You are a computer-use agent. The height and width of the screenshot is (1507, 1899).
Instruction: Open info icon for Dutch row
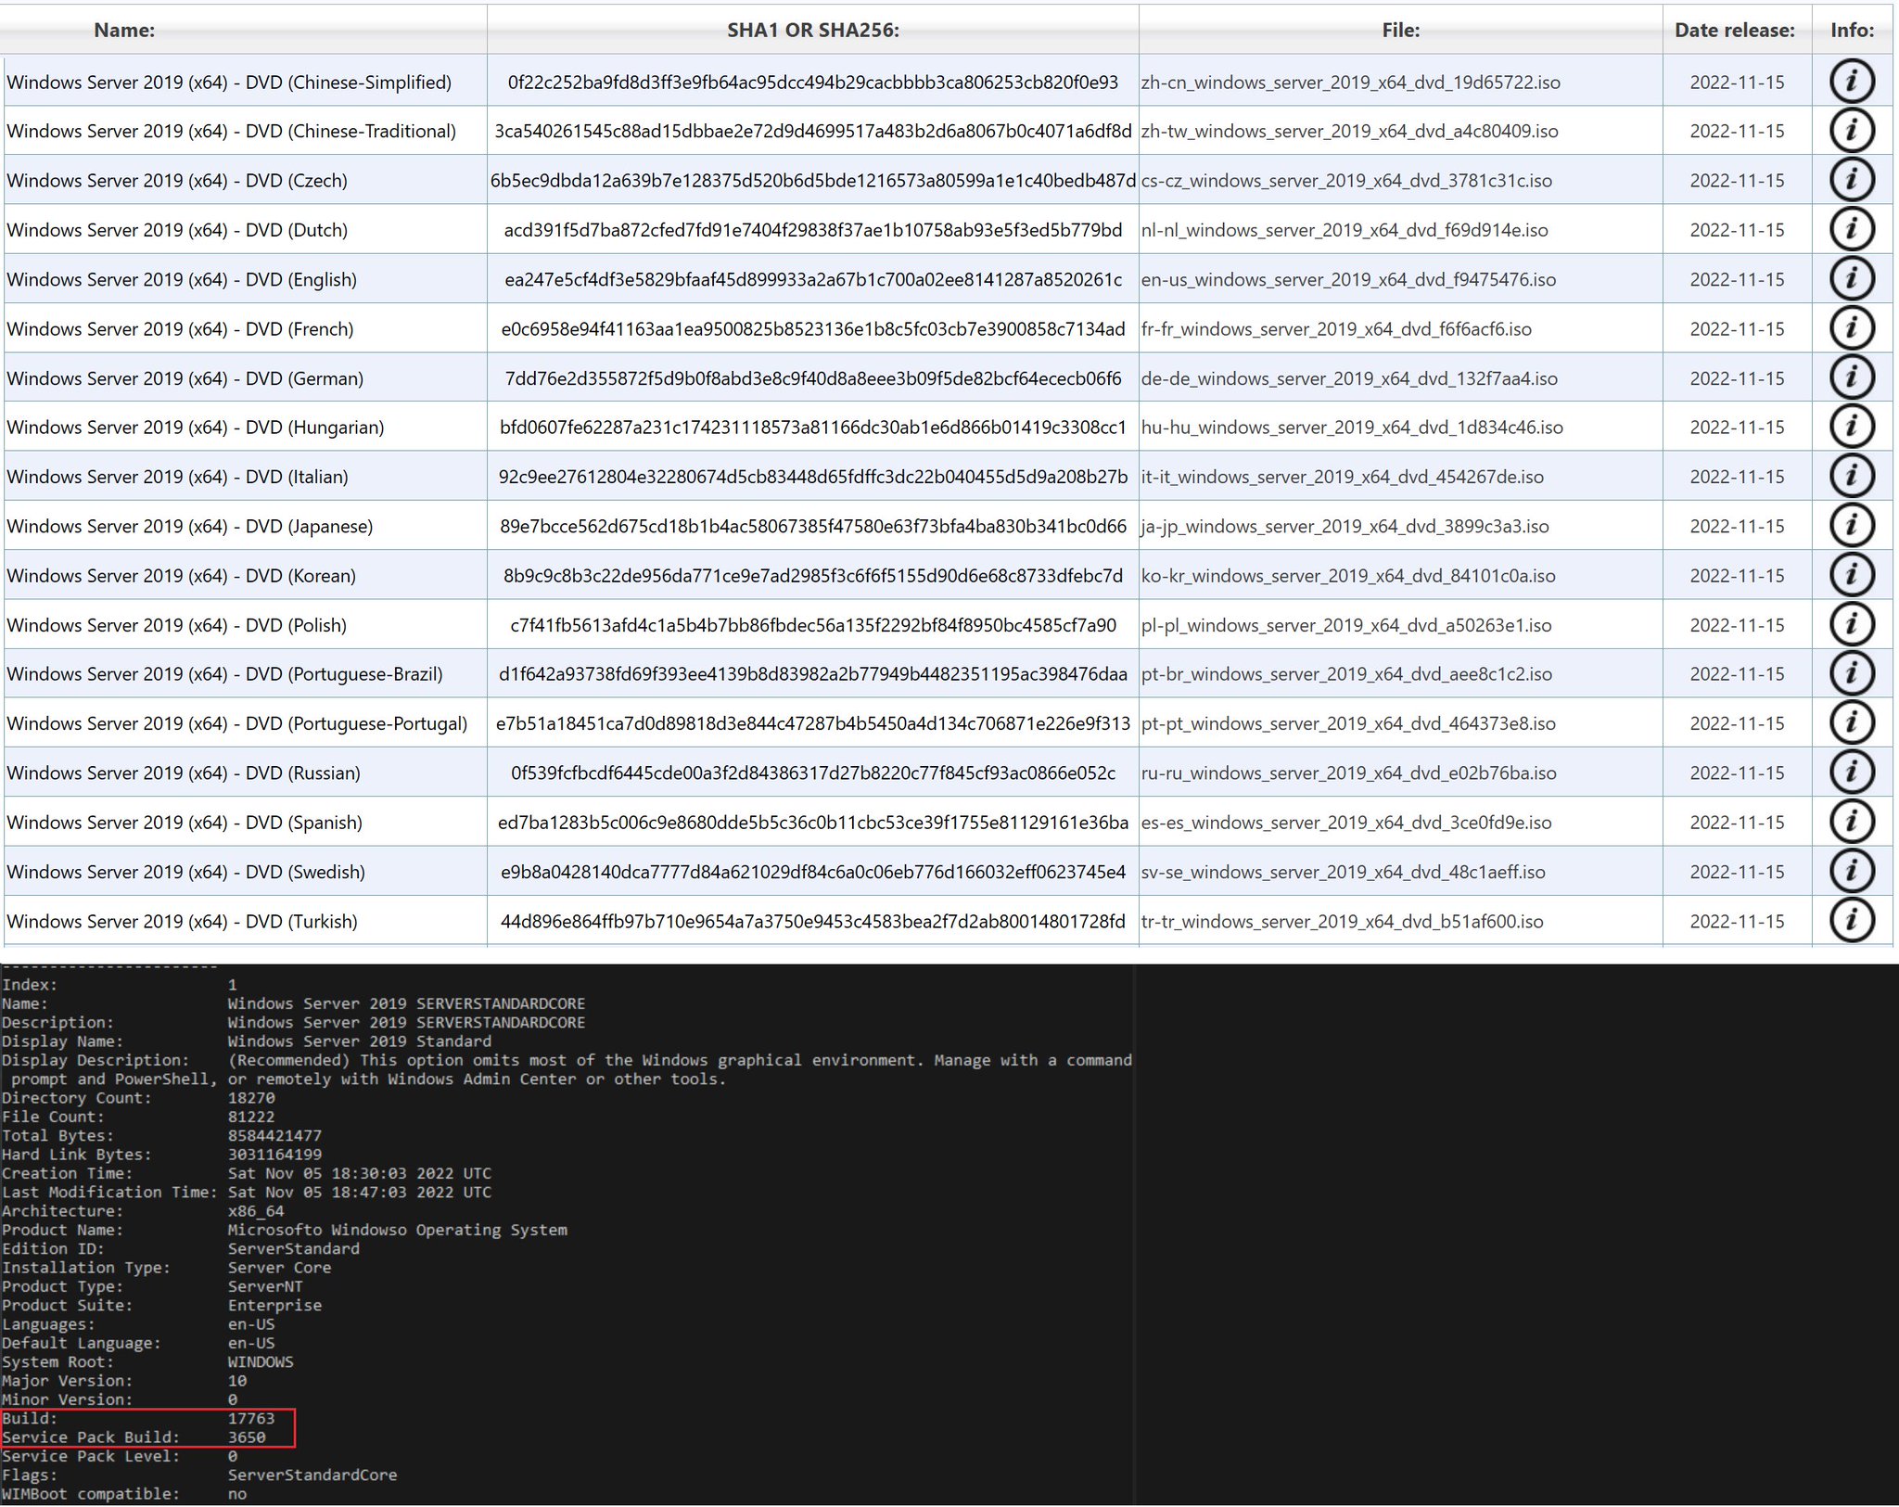point(1852,228)
